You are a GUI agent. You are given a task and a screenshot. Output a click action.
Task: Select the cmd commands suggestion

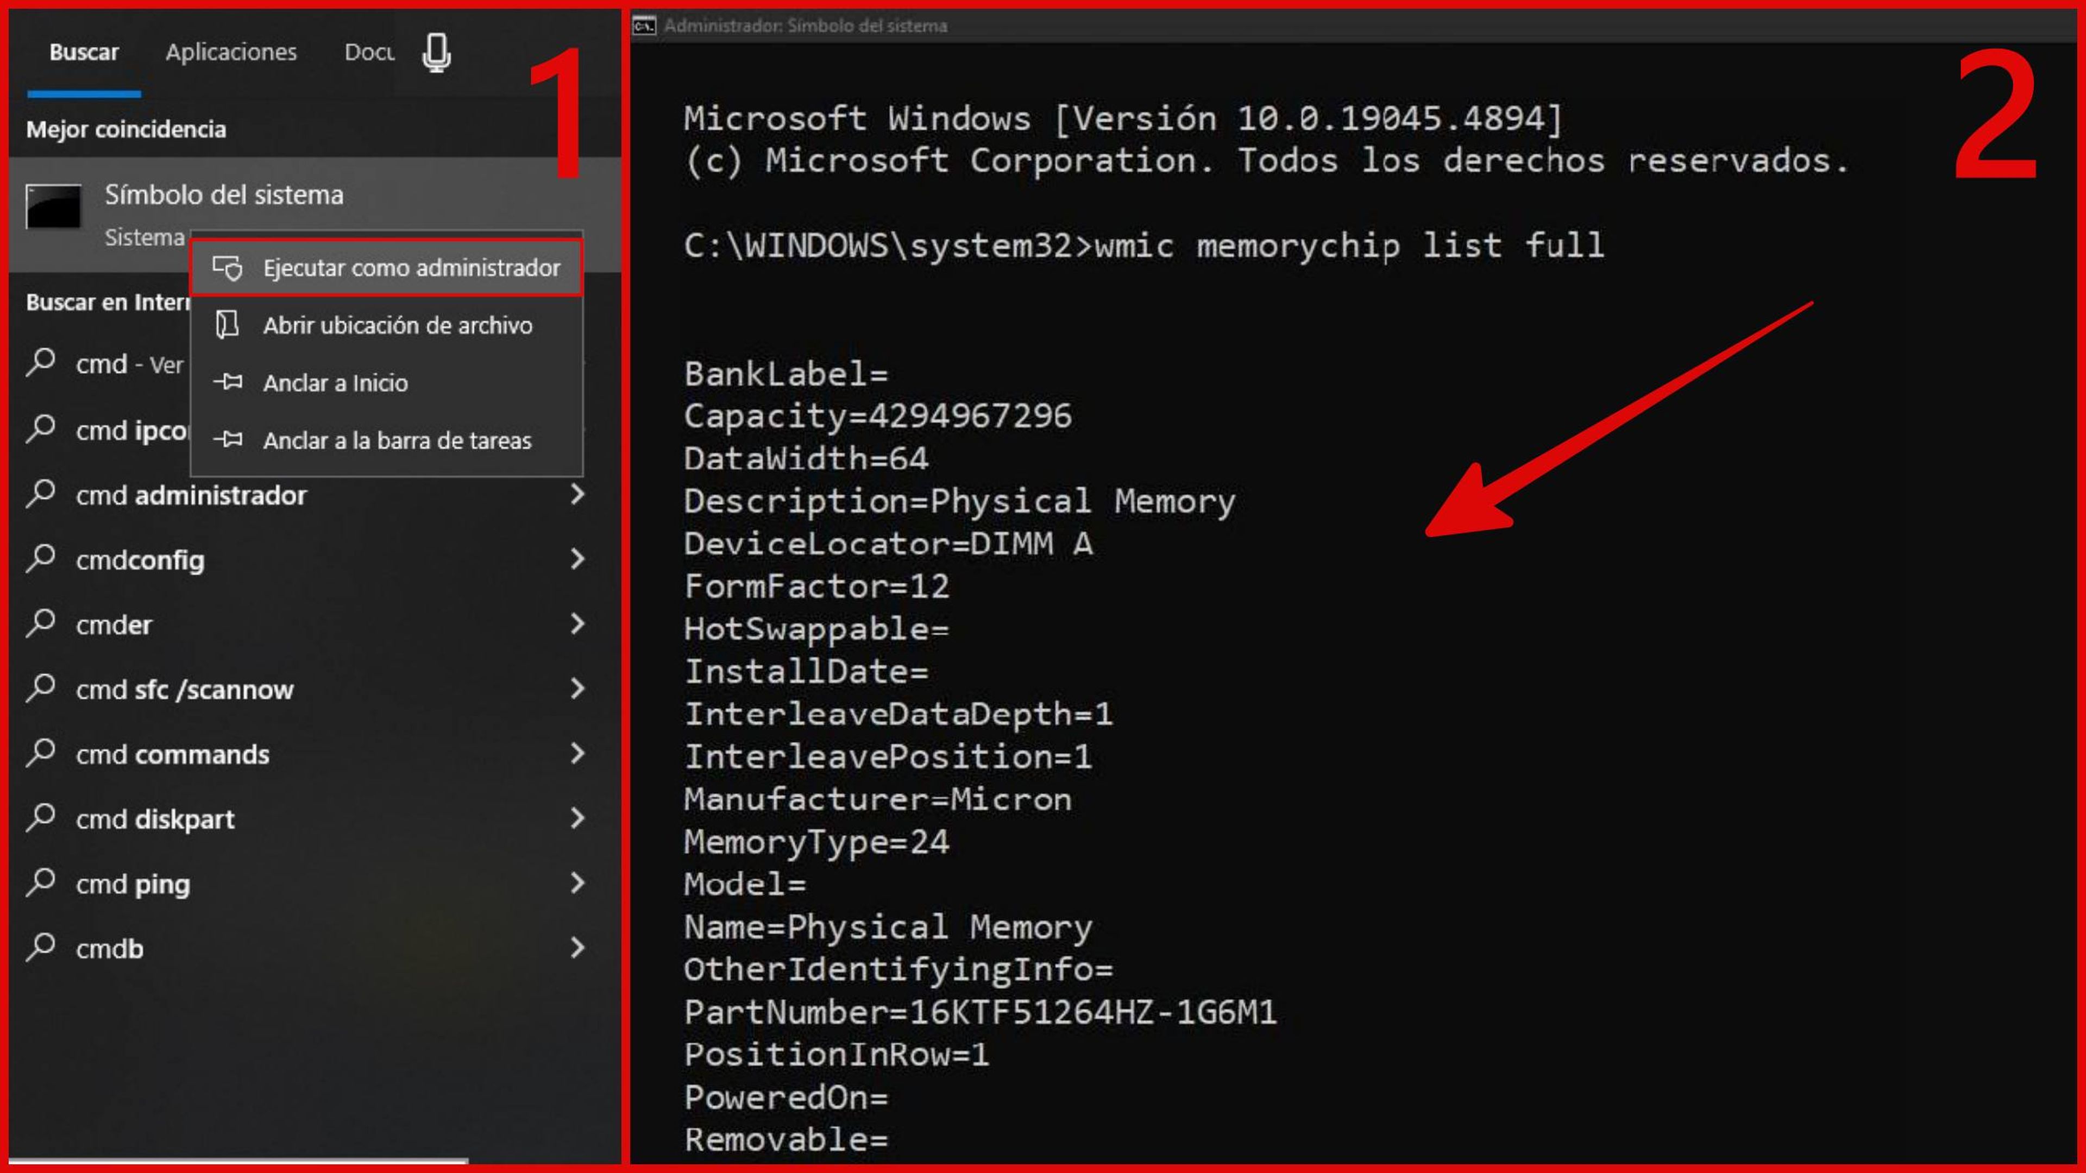pyautogui.click(x=314, y=753)
